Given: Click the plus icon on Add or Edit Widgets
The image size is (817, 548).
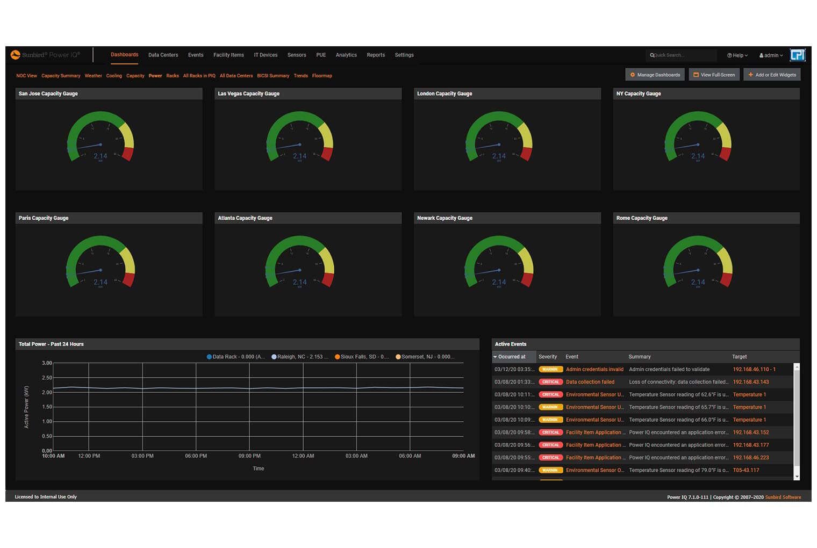Looking at the screenshot, I should 751,75.
